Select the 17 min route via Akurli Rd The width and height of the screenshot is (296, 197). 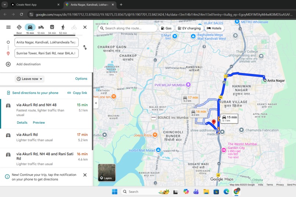coord(46,138)
